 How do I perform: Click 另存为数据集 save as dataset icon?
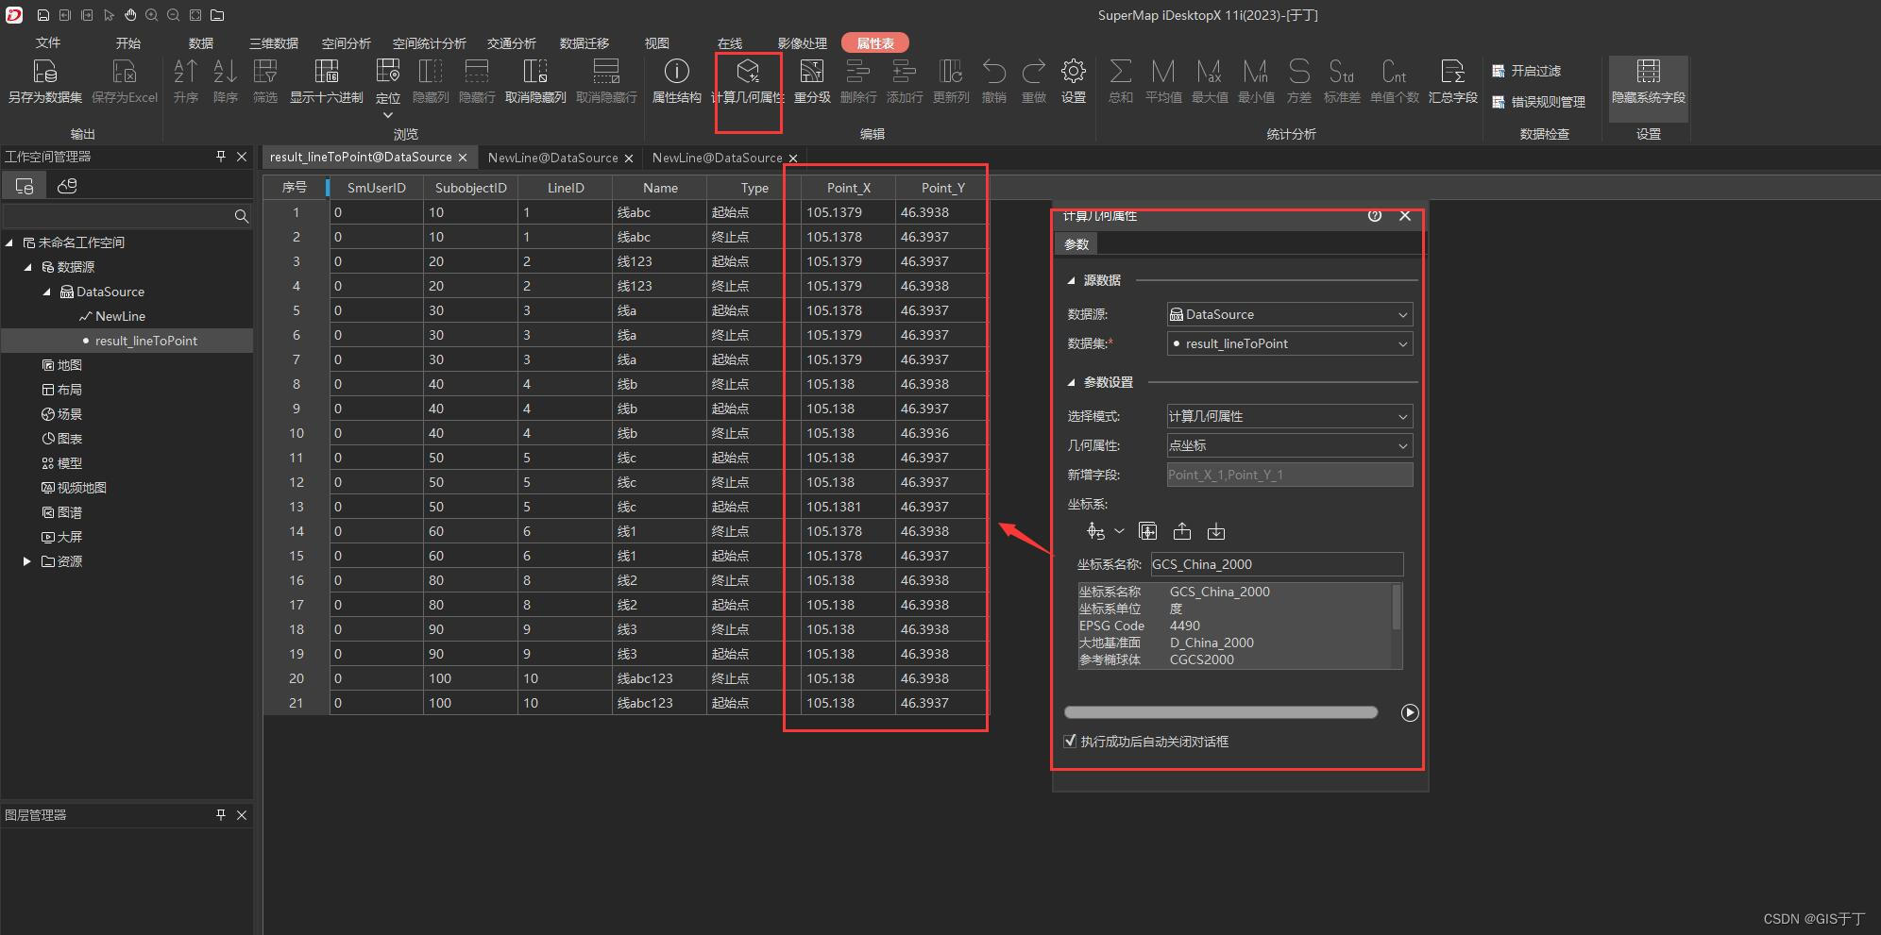click(45, 72)
